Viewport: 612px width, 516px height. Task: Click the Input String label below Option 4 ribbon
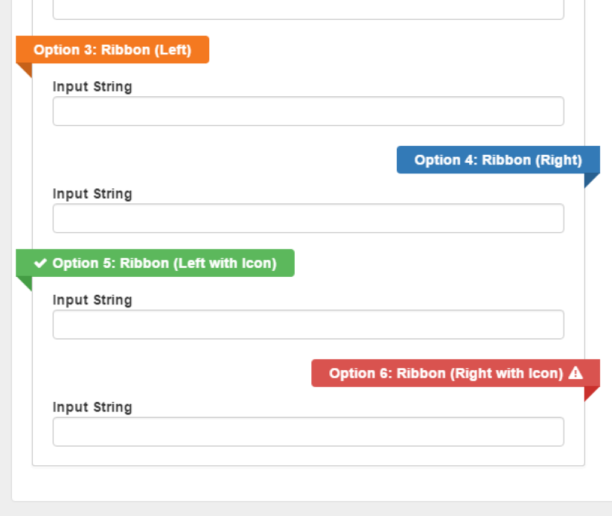(x=93, y=194)
